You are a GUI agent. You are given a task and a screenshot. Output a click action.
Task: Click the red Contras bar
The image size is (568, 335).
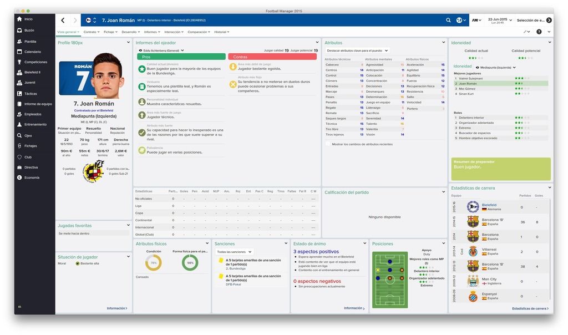(272, 57)
